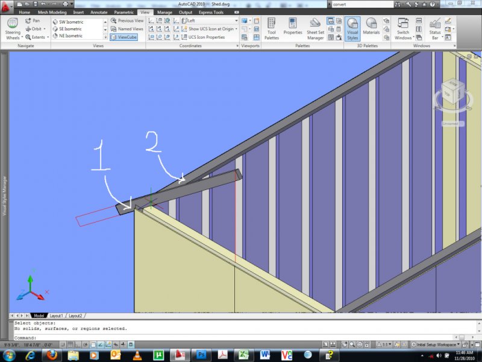The width and height of the screenshot is (482, 362).
Task: Toggle snap mode in status bar
Action: coord(63,345)
